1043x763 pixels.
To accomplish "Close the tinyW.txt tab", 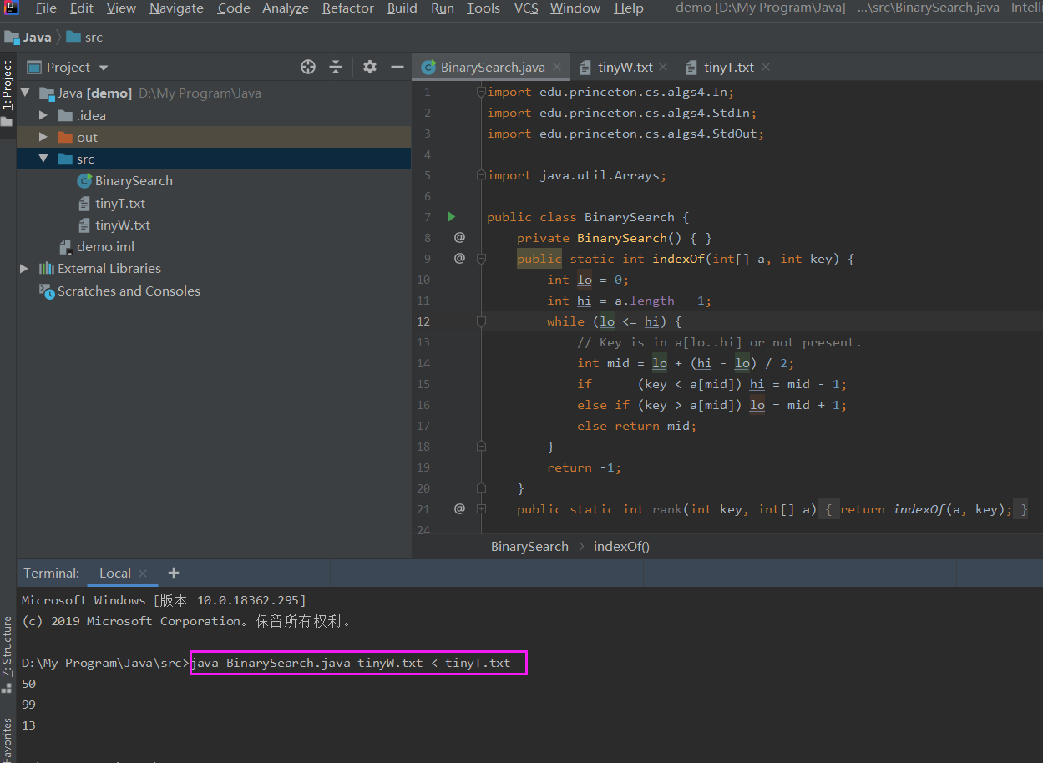I will [x=663, y=68].
